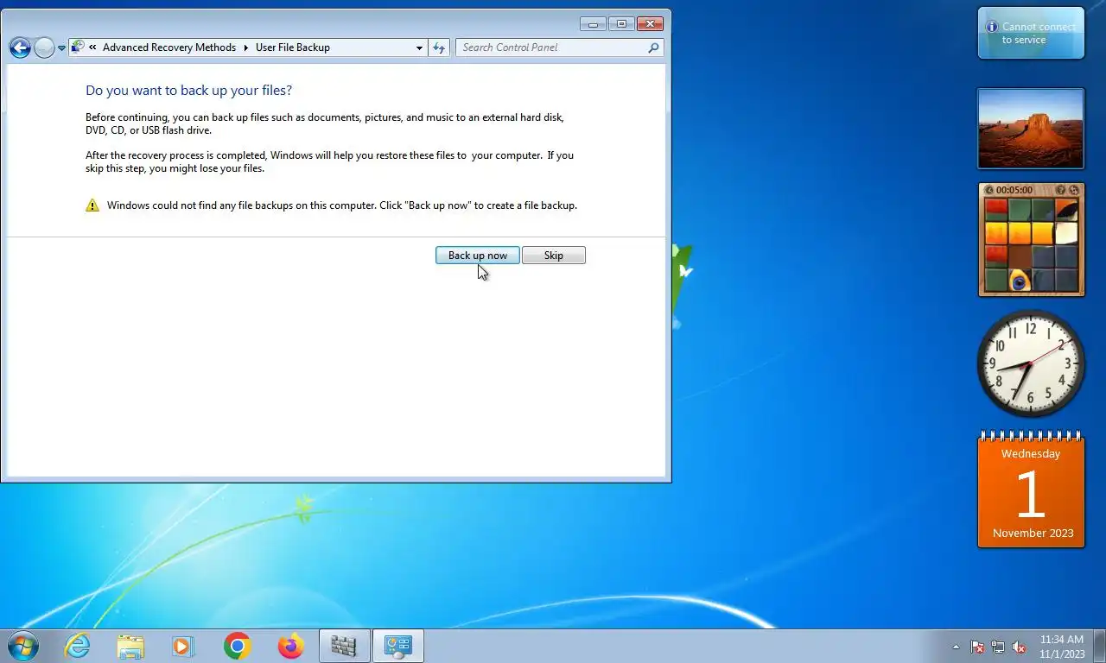Click the muted volume speaker tray icon
Screen dimensions: 1106x663
pyautogui.click(x=1019, y=647)
